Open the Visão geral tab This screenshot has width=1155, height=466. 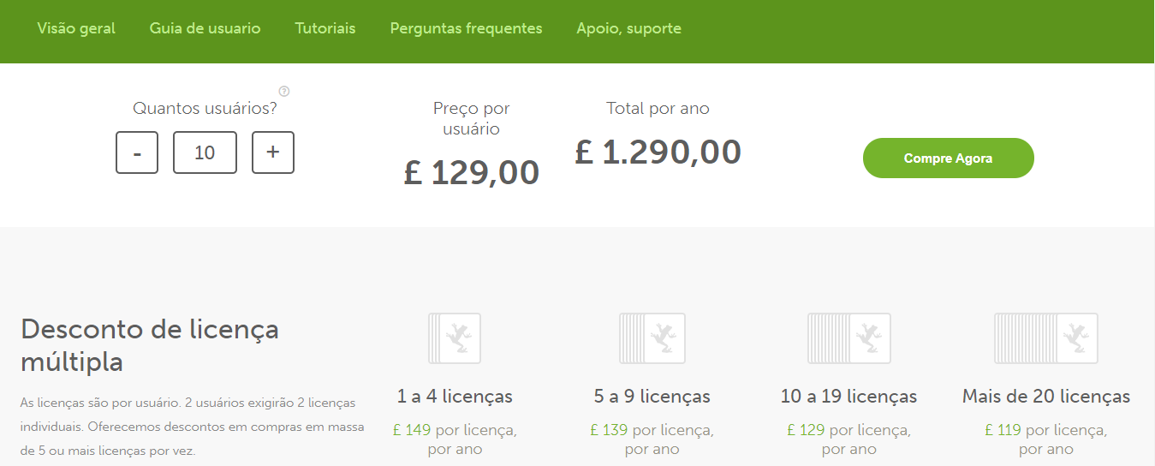tap(76, 28)
